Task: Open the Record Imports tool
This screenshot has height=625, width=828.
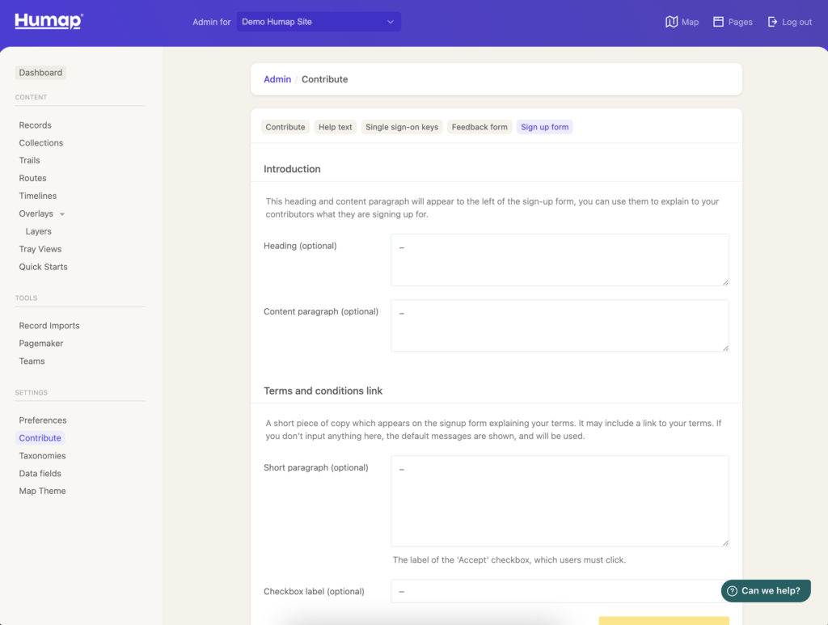Action: pyautogui.click(x=49, y=325)
